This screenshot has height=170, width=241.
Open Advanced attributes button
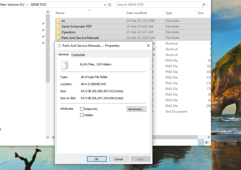coord(137,109)
